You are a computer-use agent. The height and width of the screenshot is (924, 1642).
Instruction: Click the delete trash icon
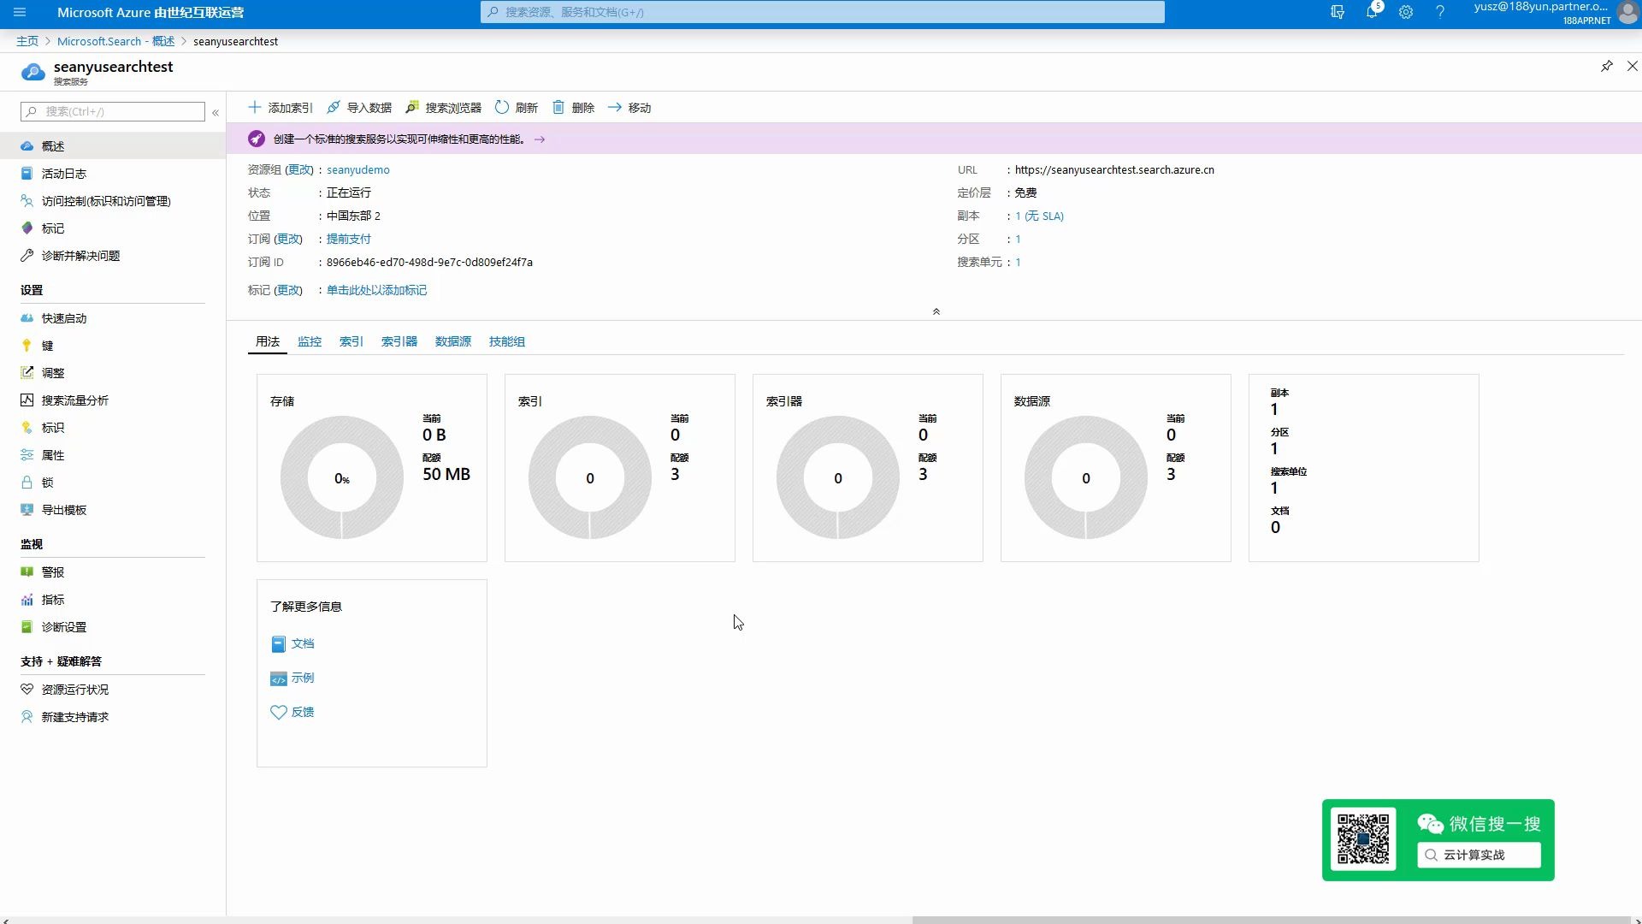[558, 107]
